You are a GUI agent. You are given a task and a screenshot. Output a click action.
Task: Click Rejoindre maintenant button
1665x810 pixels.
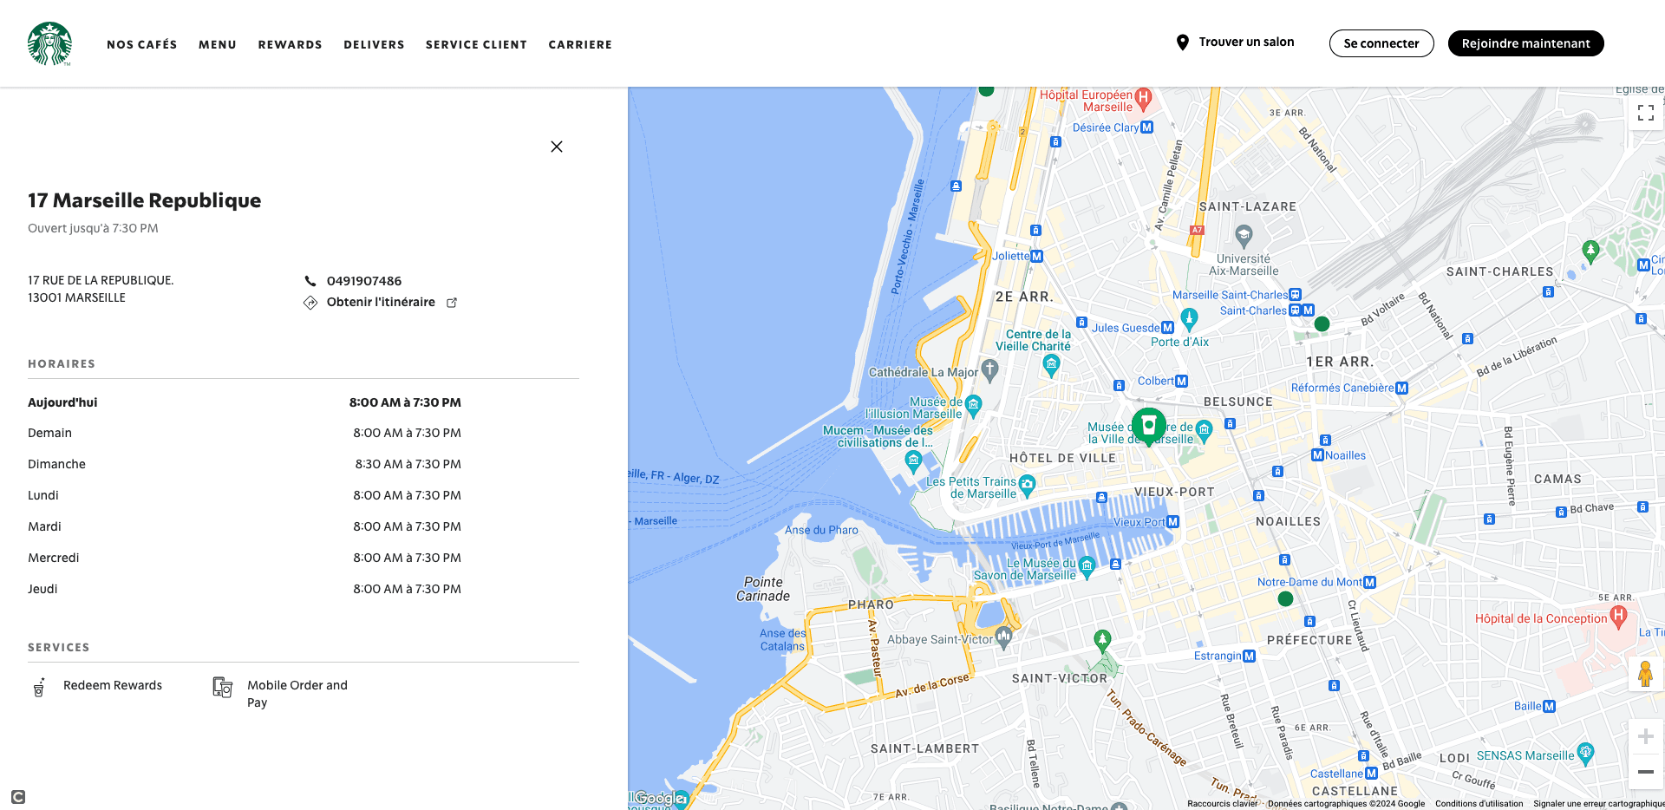click(x=1526, y=43)
